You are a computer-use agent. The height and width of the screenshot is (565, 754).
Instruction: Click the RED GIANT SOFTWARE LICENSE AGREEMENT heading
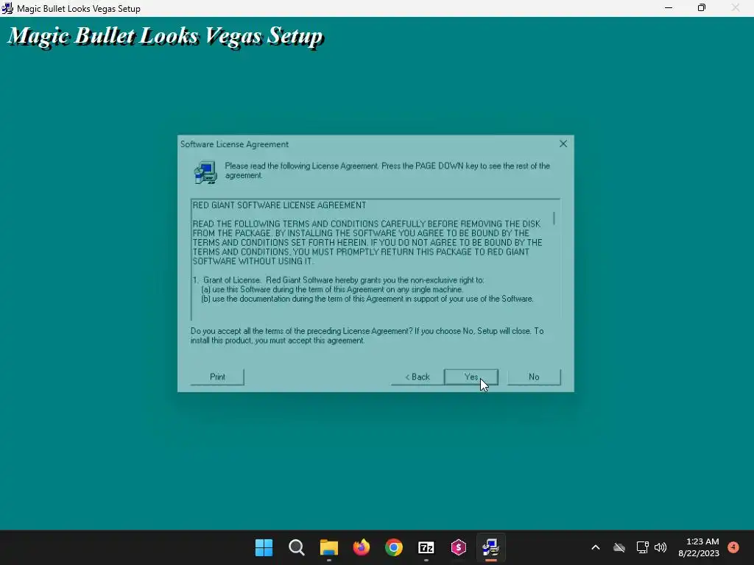click(x=279, y=205)
